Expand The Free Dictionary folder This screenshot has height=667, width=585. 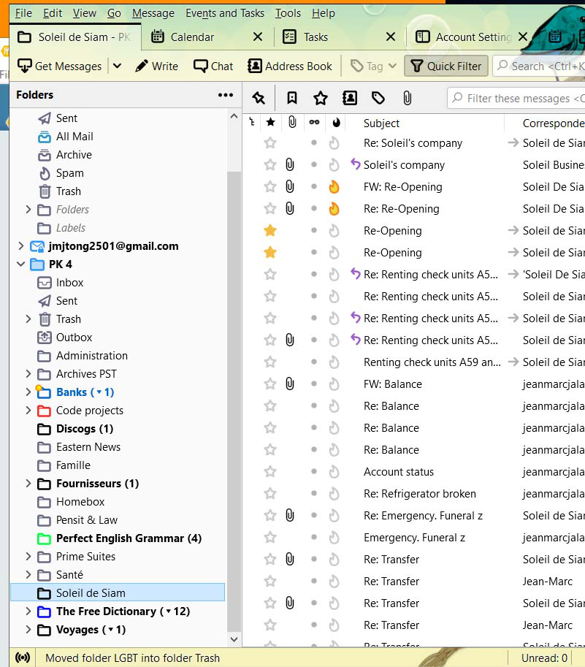(x=28, y=611)
